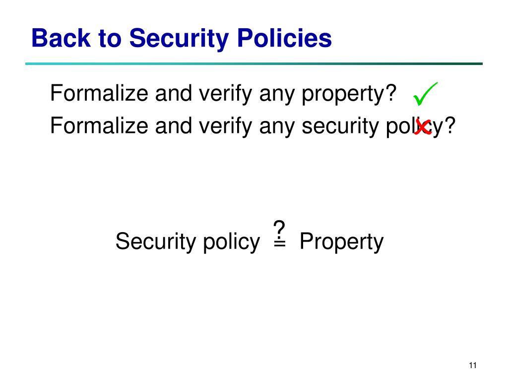Click 'property?' ending the first line
The height and width of the screenshot is (381, 508).
click(349, 94)
